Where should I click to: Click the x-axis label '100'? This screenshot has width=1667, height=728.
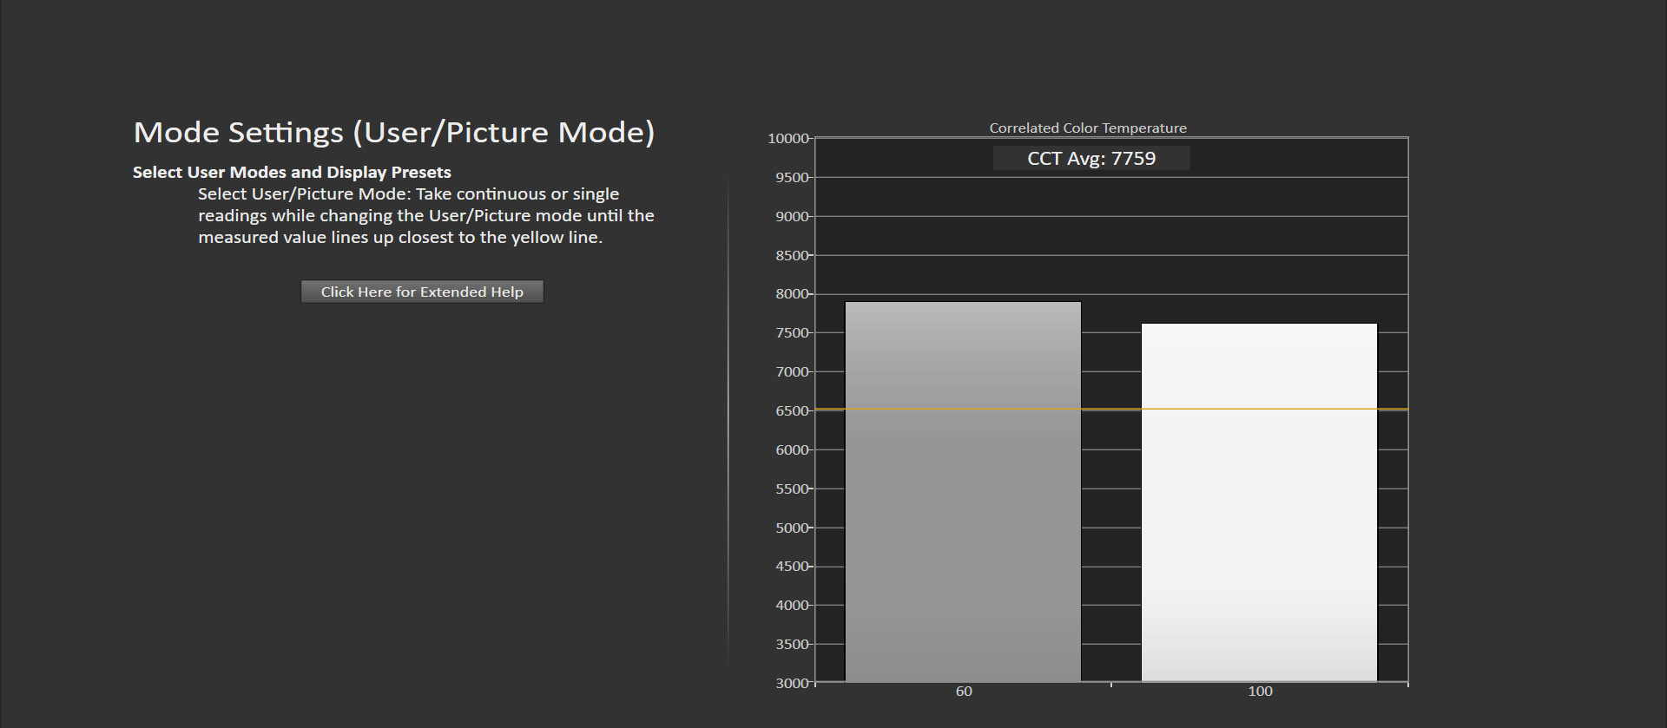click(x=1260, y=692)
